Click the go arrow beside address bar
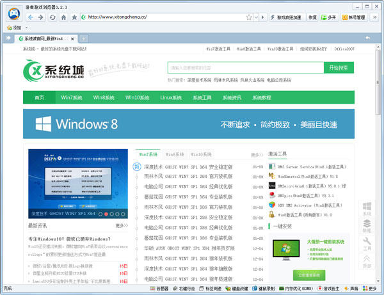 pyautogui.click(x=263, y=17)
